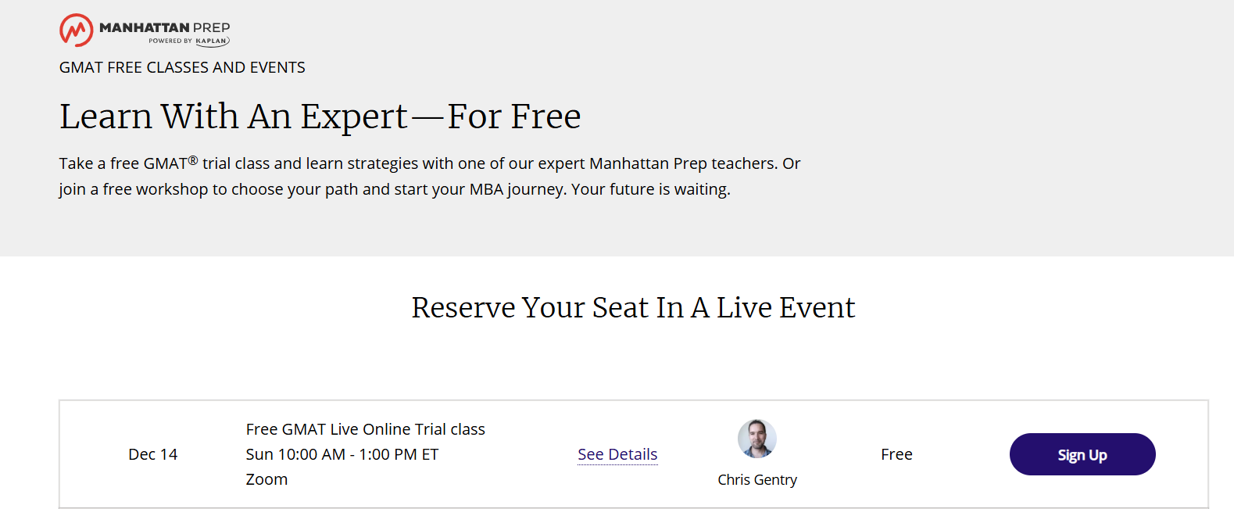Click the 'Sun 10:00 AM - 1:00 PM ET' time

click(x=342, y=454)
